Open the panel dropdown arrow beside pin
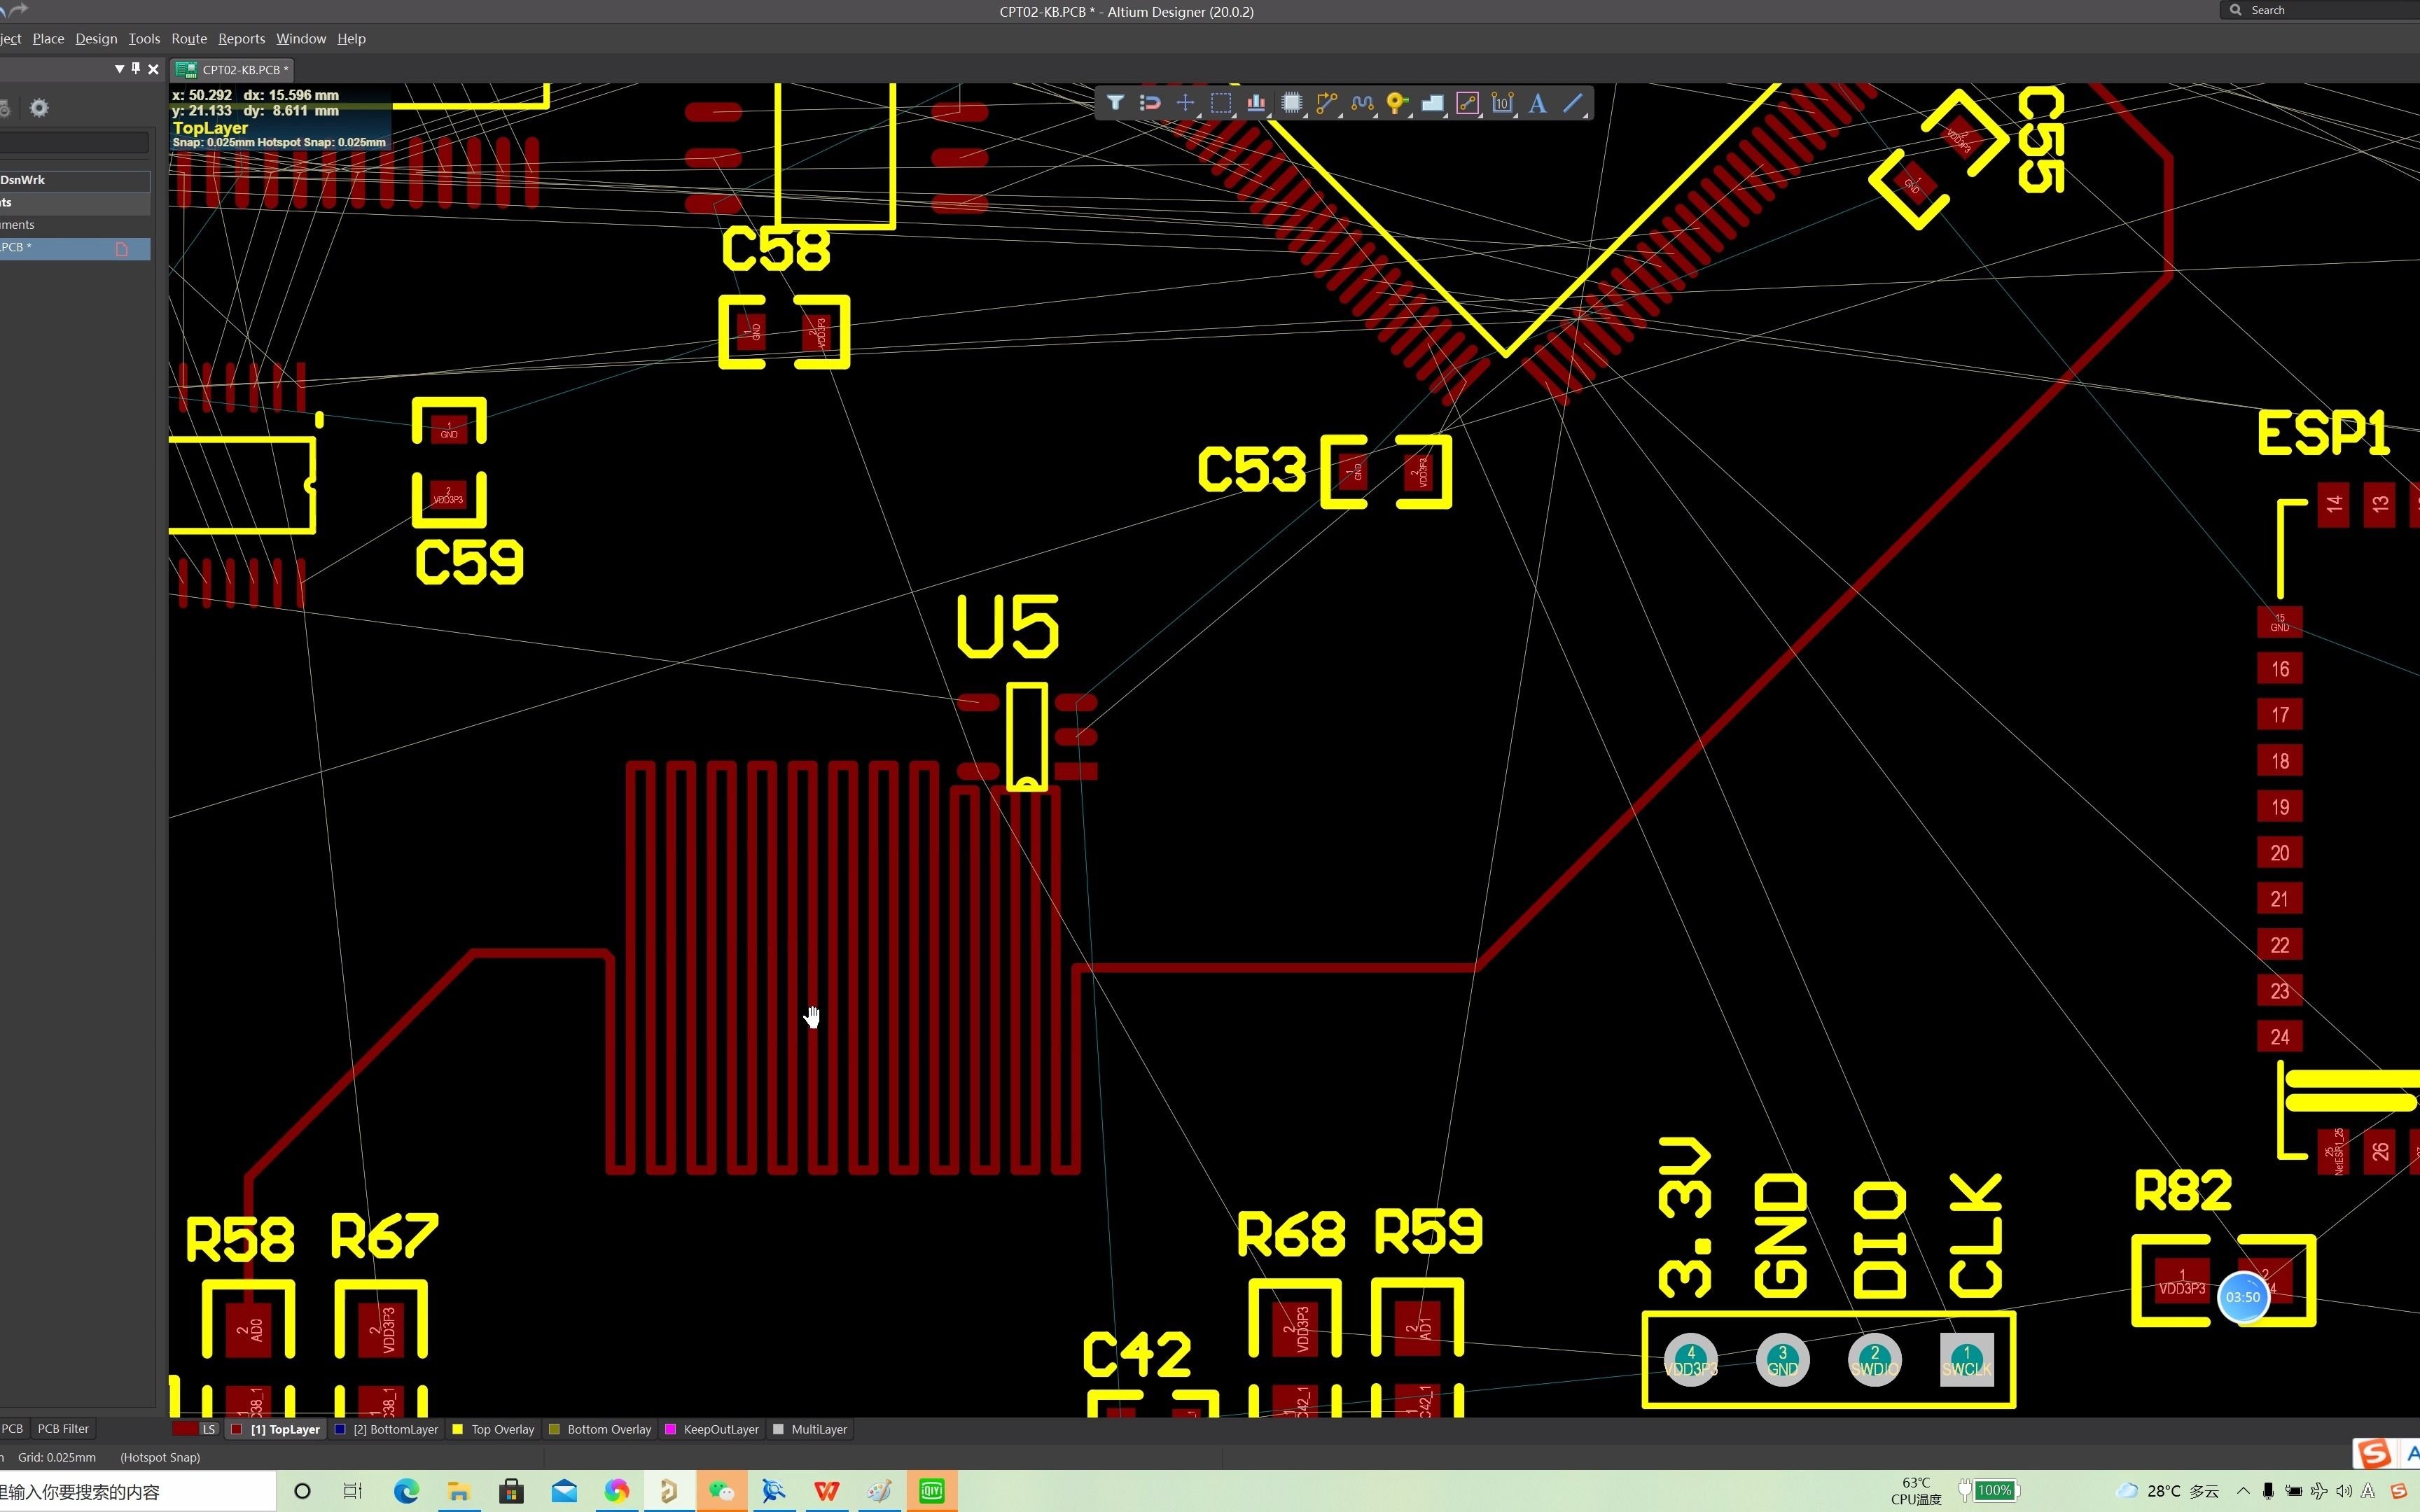This screenshot has width=2420, height=1512. tap(119, 69)
